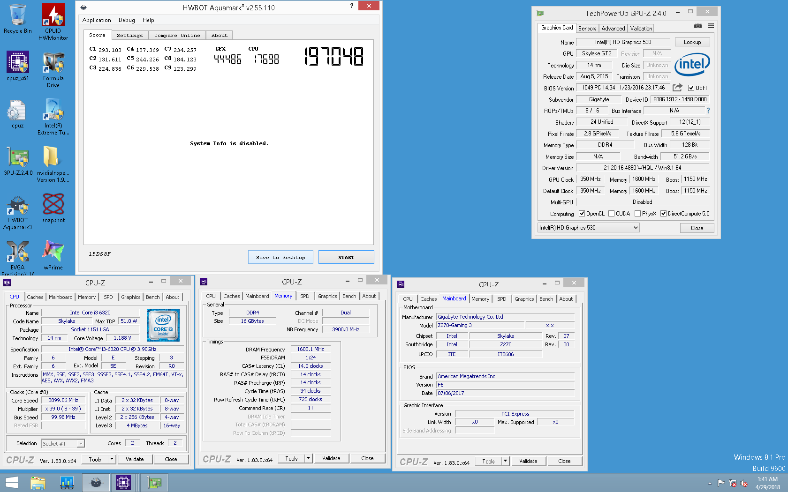
Task: Open the Socket #1 selection dropdown
Action: [63, 443]
